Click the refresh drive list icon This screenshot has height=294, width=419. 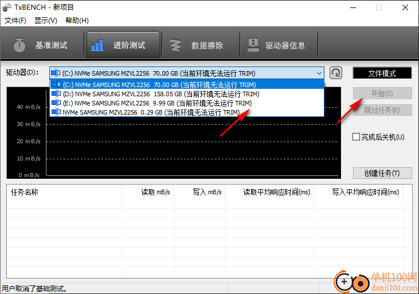pyautogui.click(x=336, y=73)
